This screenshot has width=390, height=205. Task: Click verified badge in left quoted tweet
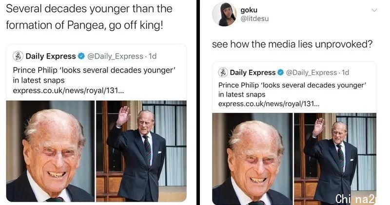click(81, 56)
